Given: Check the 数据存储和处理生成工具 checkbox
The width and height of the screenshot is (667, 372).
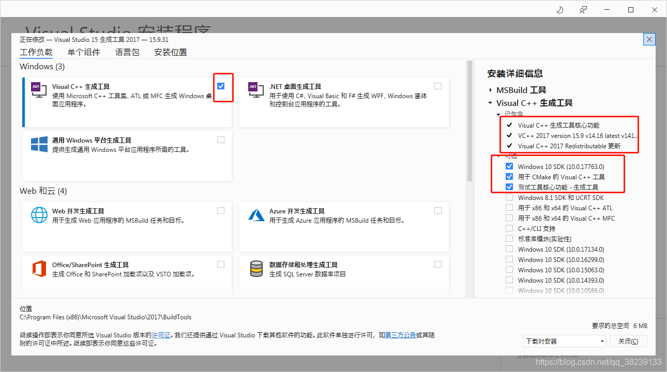Looking at the screenshot, I should click(438, 264).
